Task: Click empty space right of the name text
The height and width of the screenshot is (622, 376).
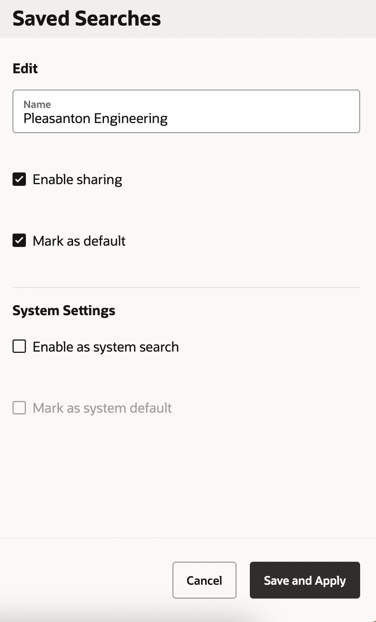Action: [263, 119]
